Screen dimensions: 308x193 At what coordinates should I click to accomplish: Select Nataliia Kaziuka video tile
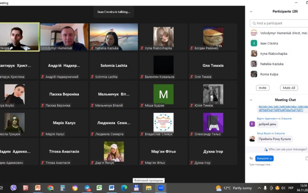coord(114,37)
